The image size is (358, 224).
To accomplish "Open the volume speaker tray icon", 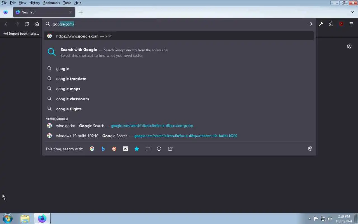I will pos(330,219).
